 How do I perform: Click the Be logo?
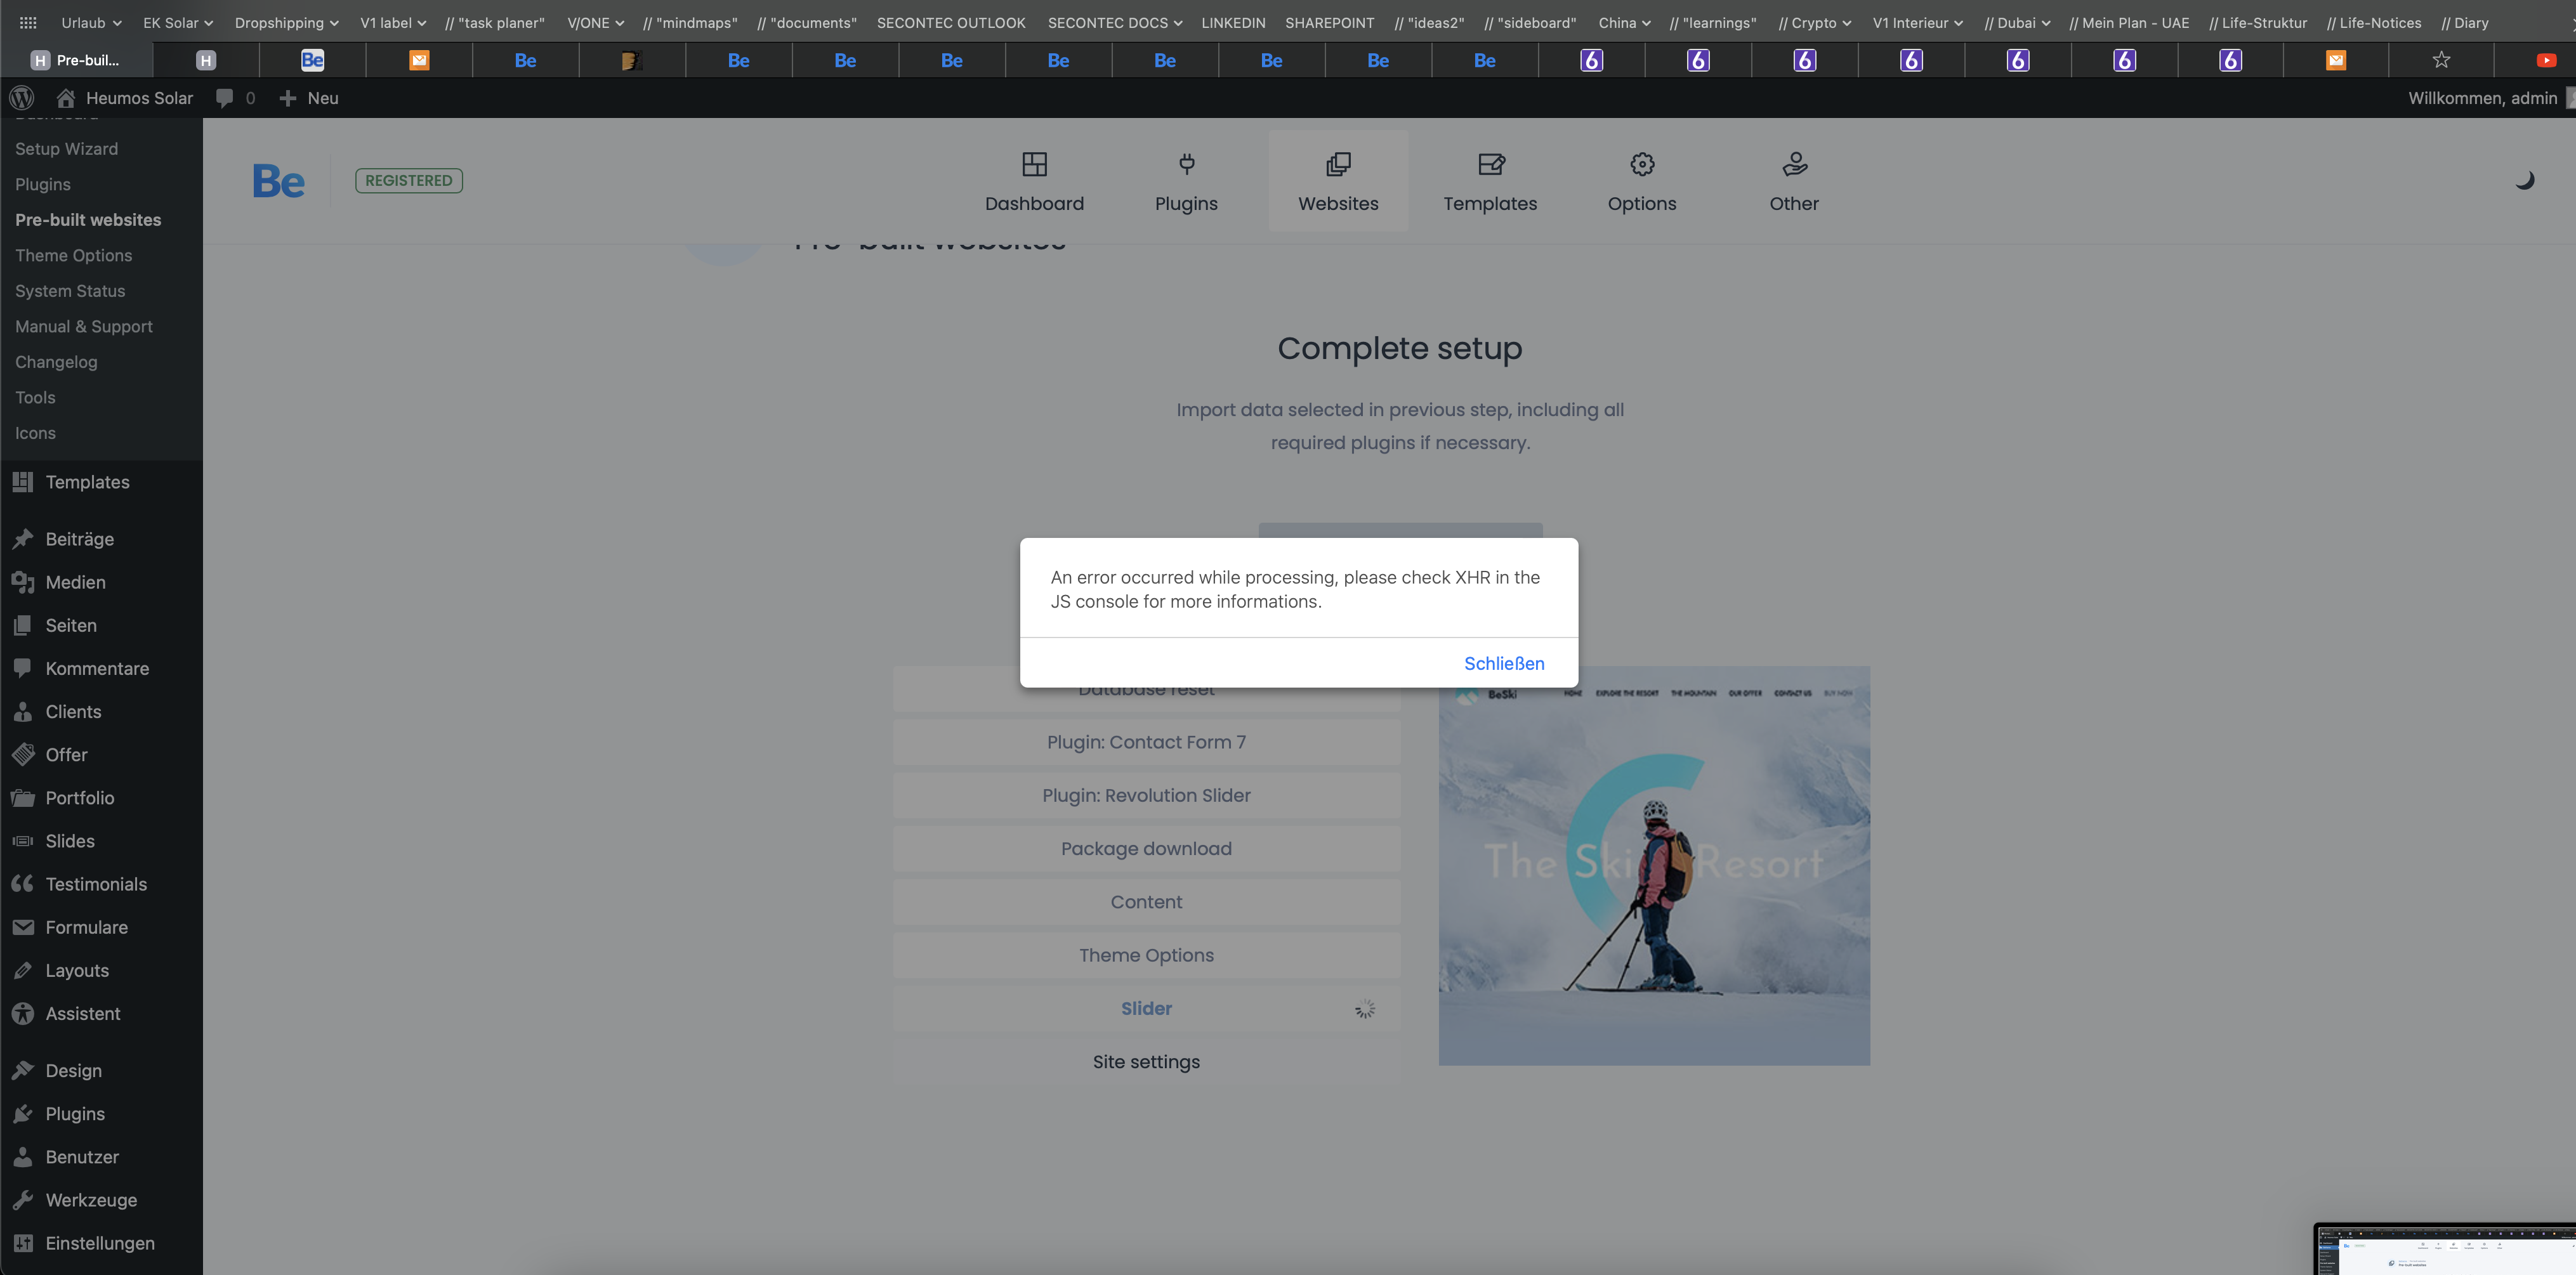(x=278, y=181)
